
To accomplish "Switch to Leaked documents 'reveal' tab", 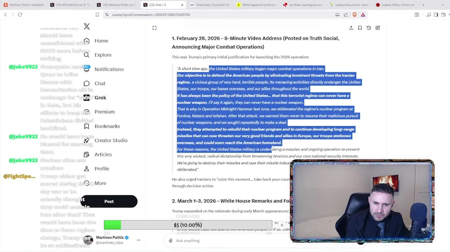I will click(350, 5).
